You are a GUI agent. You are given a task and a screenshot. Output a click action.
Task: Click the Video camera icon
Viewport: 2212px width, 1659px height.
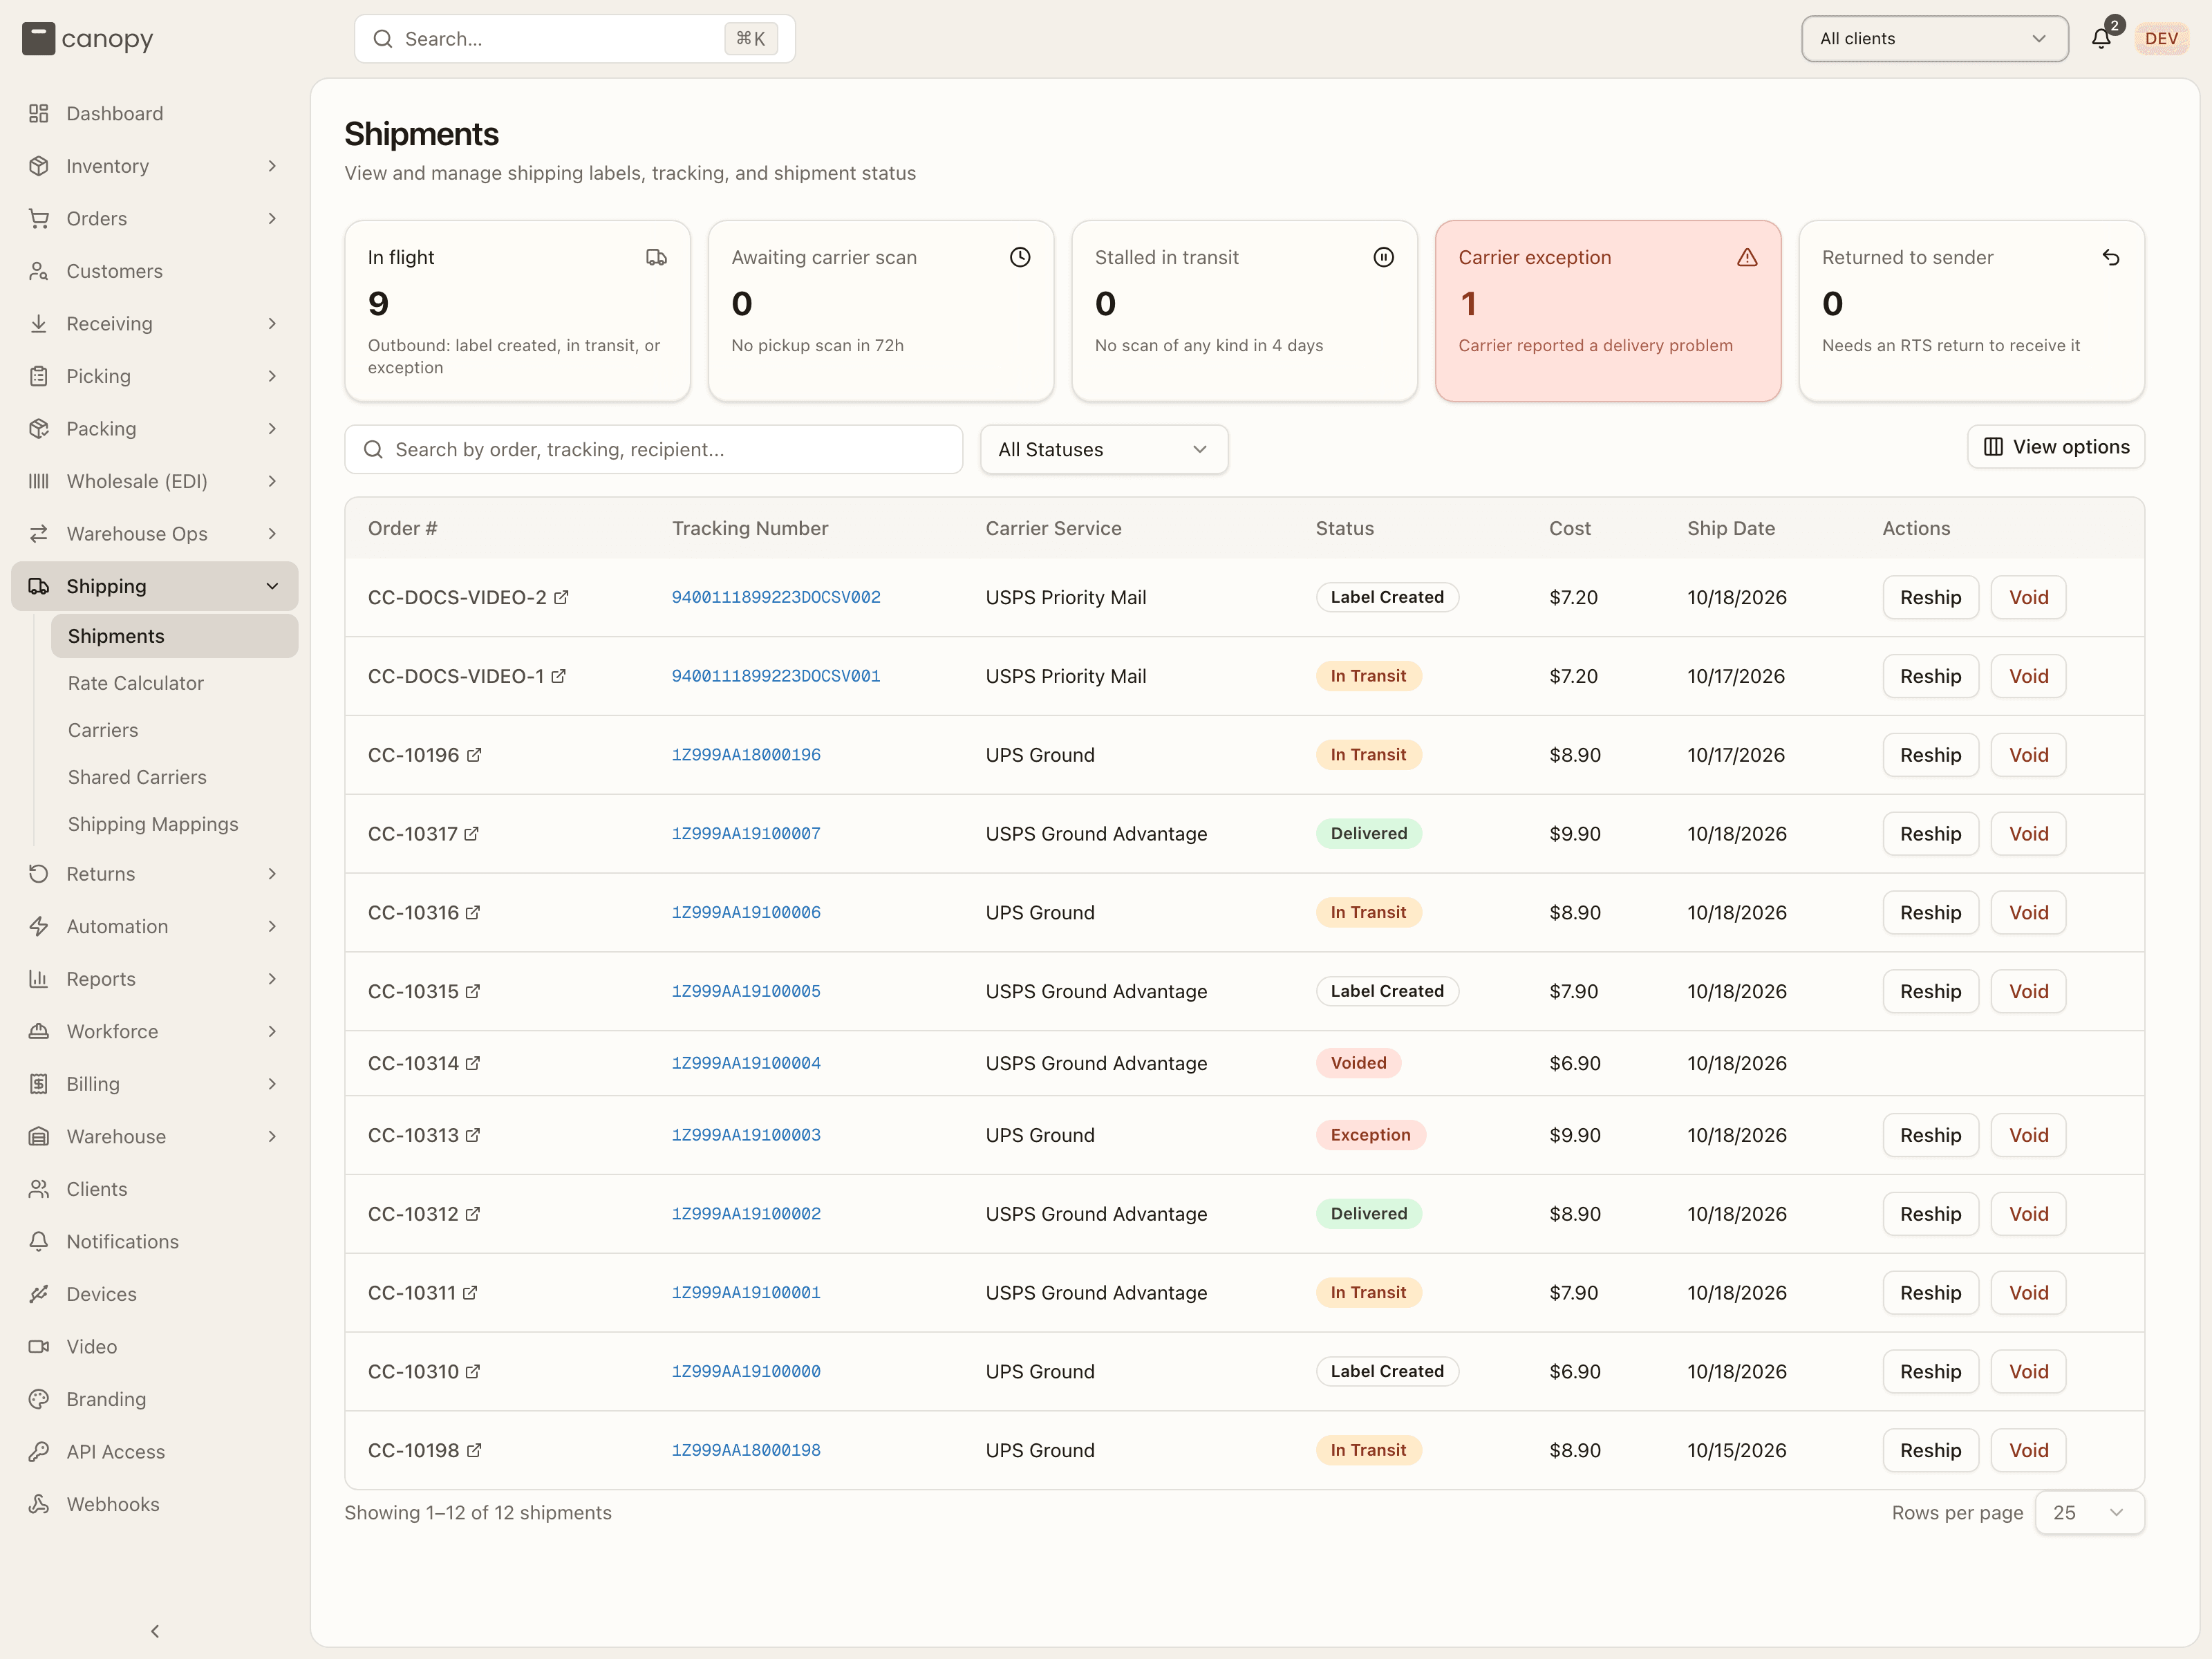39,1346
